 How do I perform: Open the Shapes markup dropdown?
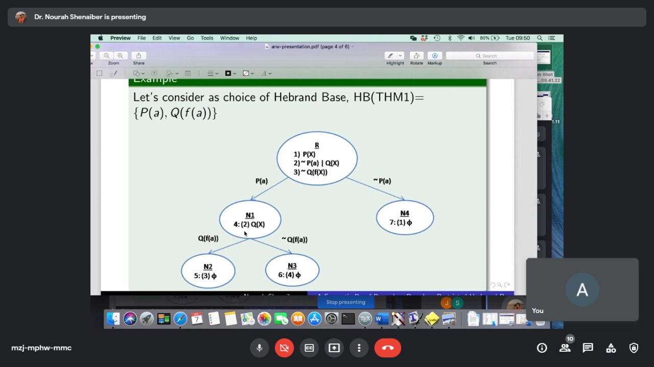click(x=138, y=74)
